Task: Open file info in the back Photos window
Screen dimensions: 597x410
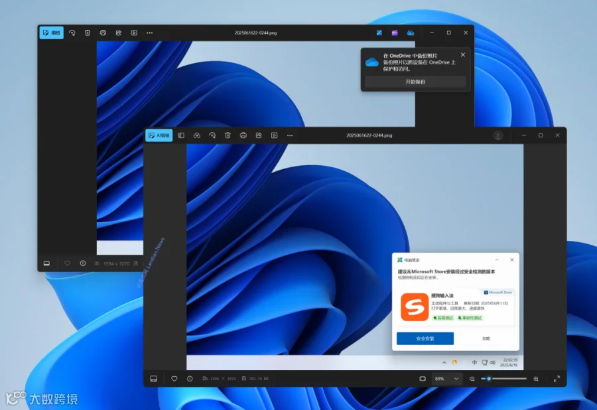Action: tap(83, 263)
